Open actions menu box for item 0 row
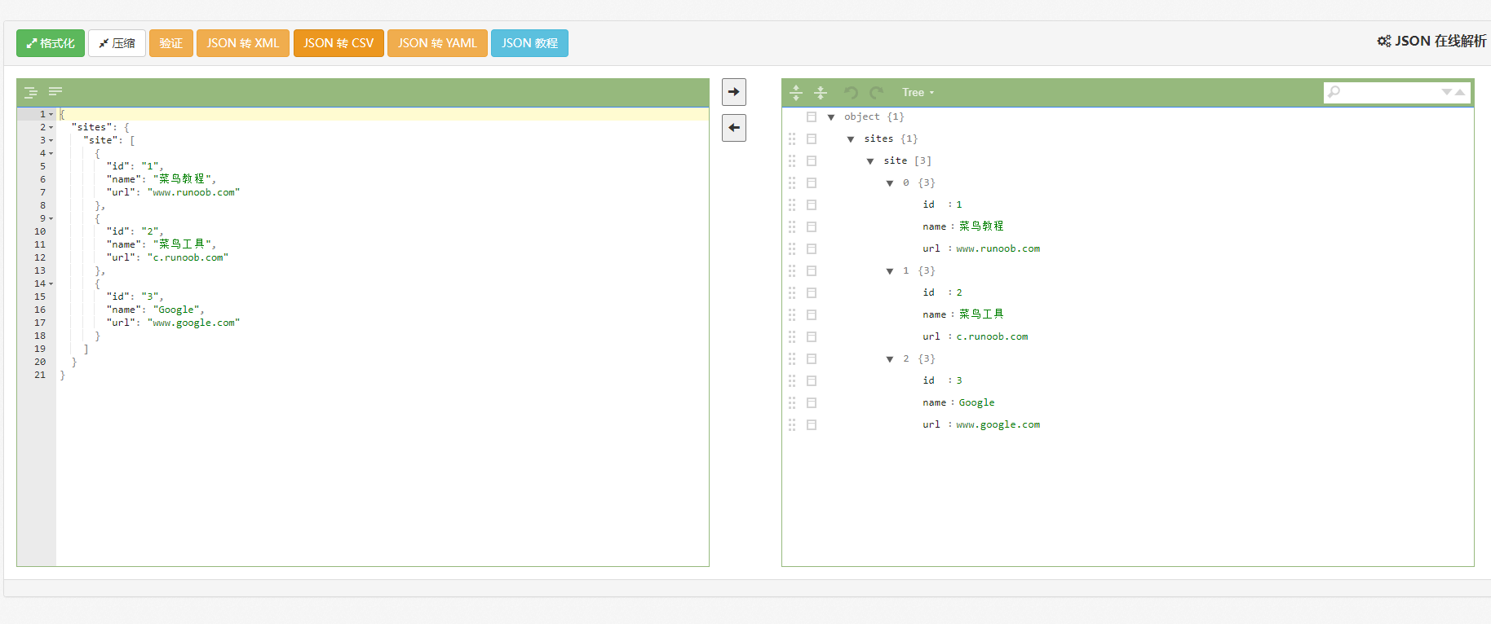 tap(812, 183)
